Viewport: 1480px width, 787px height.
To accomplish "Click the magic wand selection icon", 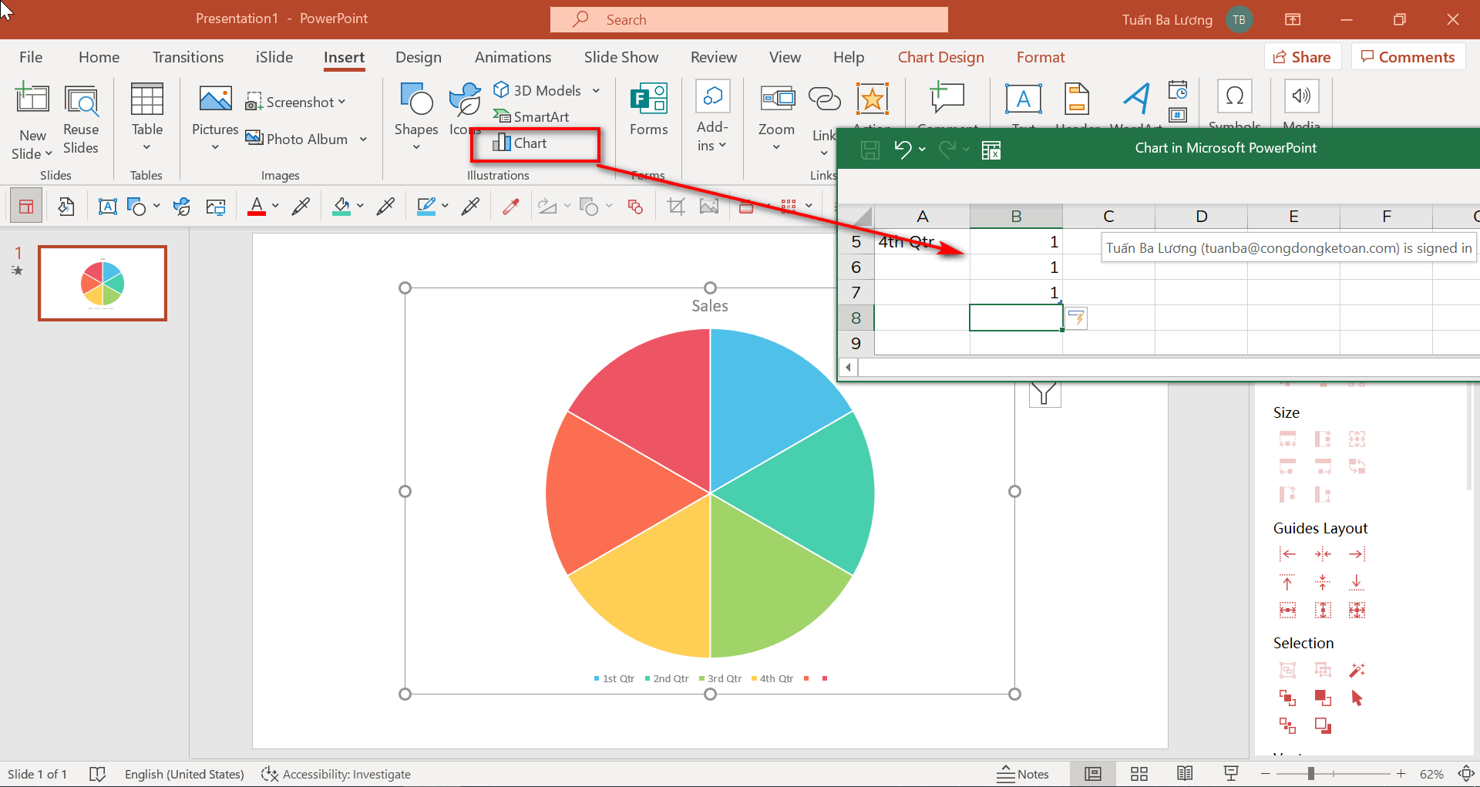I will [1357, 671].
